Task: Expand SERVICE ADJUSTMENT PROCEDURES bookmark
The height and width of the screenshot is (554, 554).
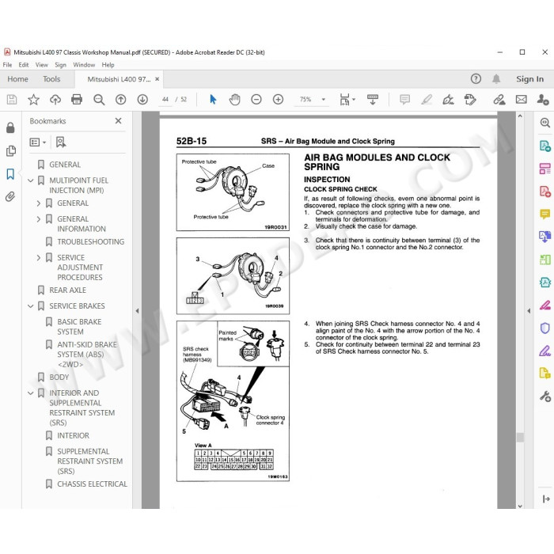Action: coord(39,257)
